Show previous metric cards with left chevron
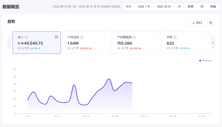Screen dimensions: 222x127 coord(9,43)
